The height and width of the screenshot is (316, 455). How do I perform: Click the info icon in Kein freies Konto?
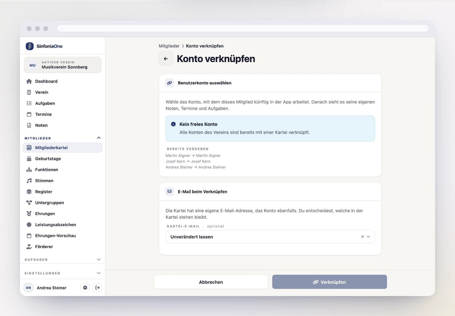tap(173, 124)
